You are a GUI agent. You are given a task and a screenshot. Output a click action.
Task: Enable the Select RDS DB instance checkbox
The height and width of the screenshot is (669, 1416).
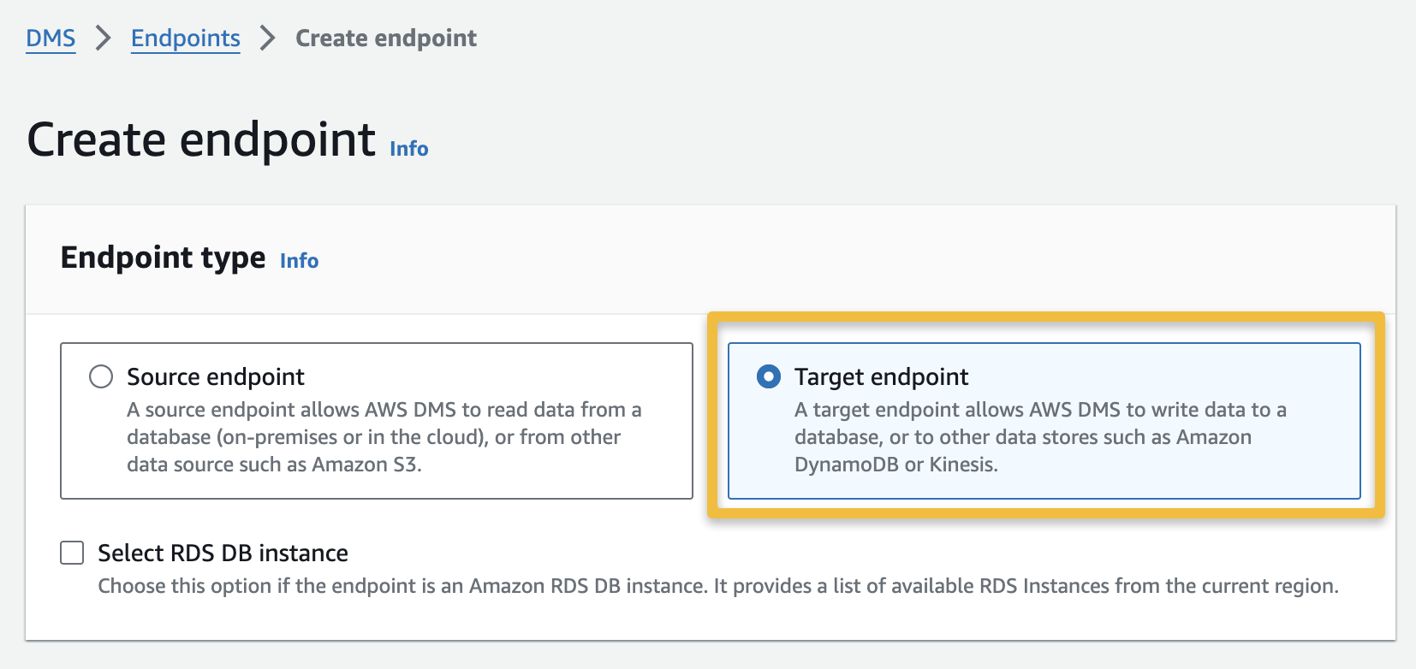(71, 554)
